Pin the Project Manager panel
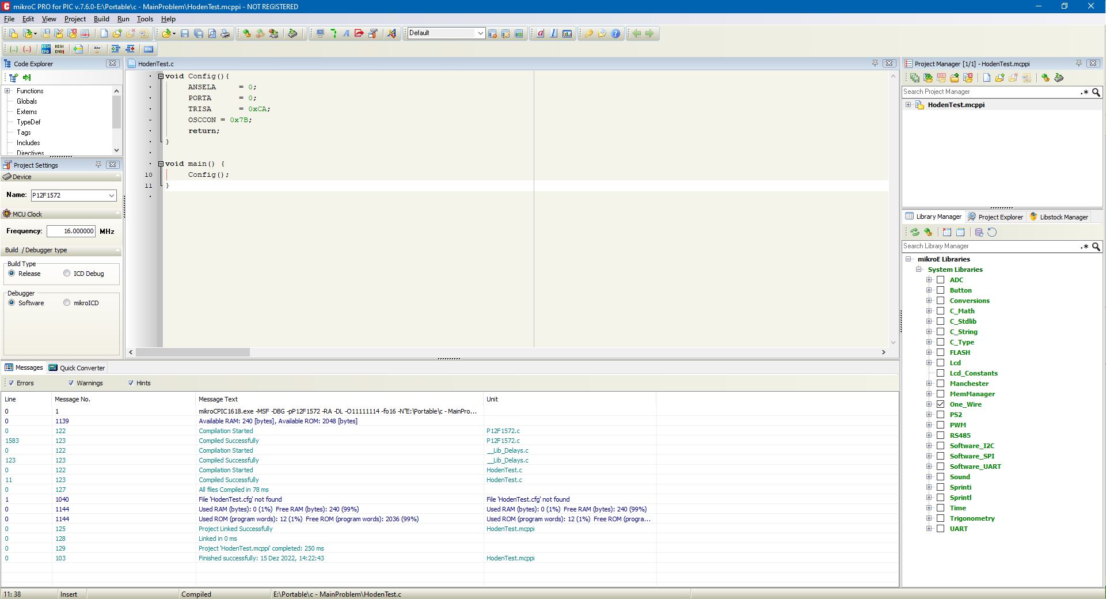 1079,63
